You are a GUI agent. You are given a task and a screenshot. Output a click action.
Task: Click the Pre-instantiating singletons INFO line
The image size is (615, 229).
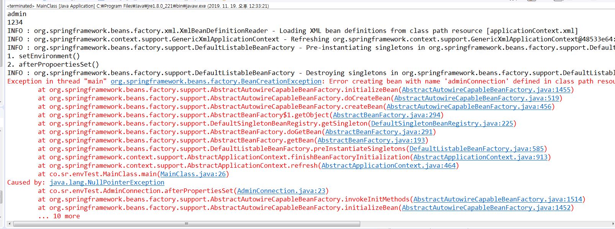click(311, 47)
